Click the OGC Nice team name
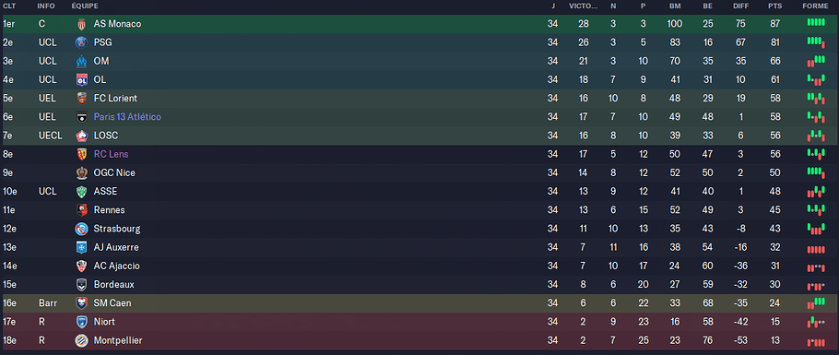This screenshot has width=839, height=355. [x=114, y=173]
